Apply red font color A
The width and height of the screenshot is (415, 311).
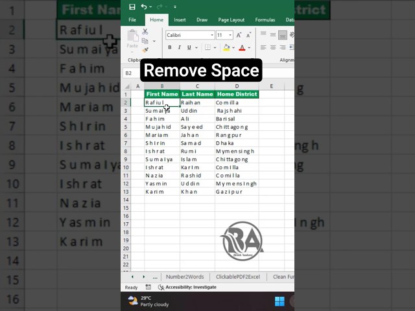242,47
